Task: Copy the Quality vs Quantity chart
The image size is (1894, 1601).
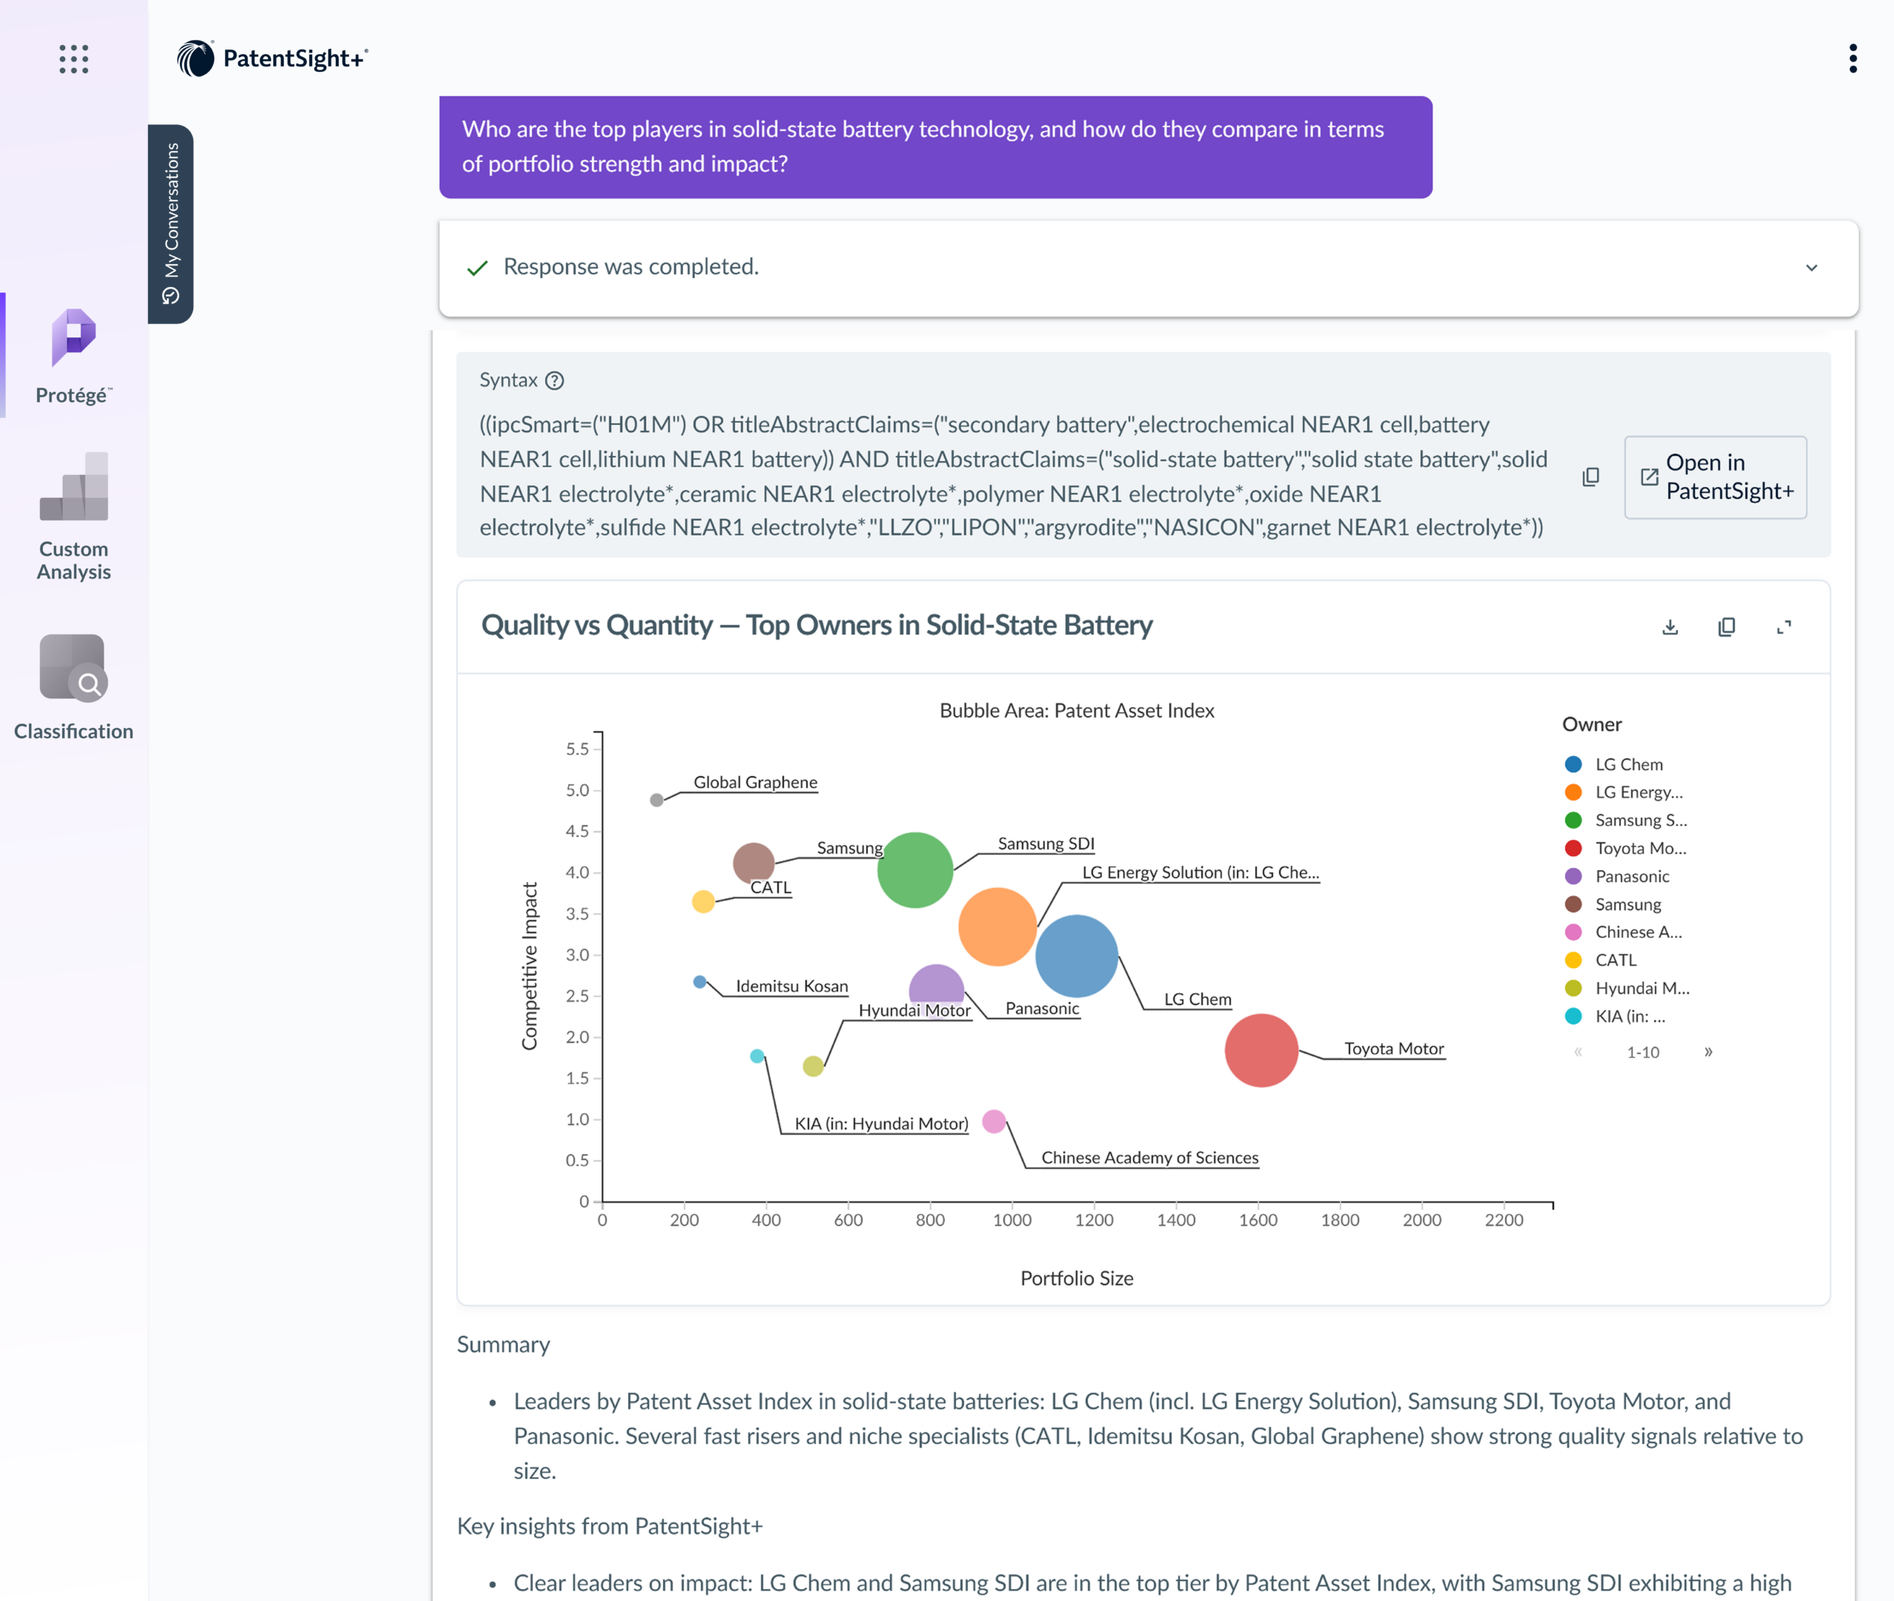Action: 1727,626
